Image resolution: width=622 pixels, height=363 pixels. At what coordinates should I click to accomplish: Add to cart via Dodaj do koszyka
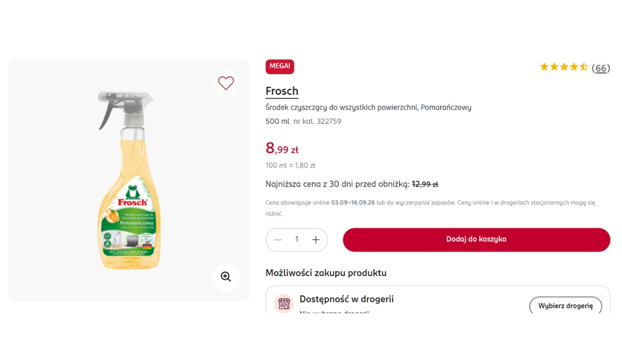(476, 240)
